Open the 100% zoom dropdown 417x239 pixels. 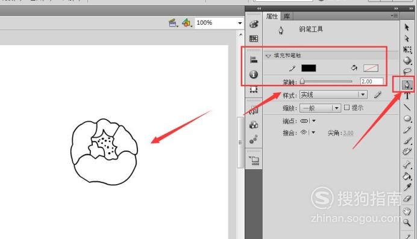tap(240, 23)
